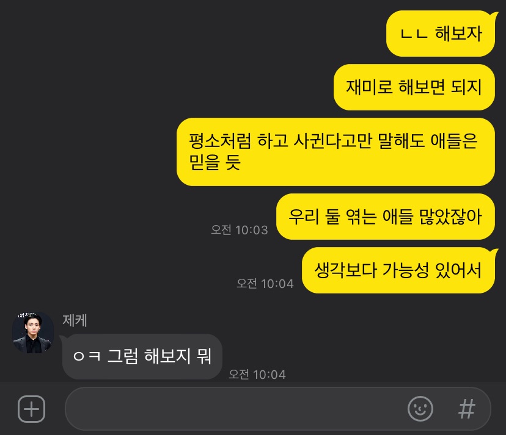506x435 pixels.
Task: Tap '뭐' at end of gray bubble
Action: coord(204,356)
